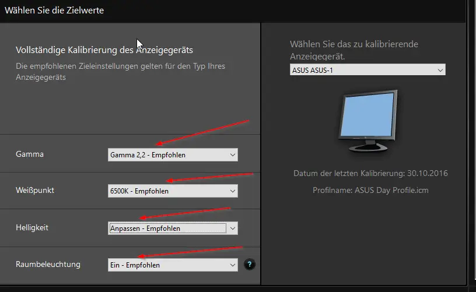Open the Gamma 2,2 - Empfohlen dropdown
This screenshot has height=292, width=476.
(173, 154)
